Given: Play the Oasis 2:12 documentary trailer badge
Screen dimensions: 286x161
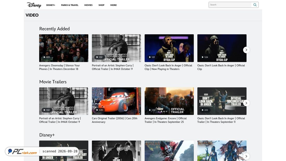Looking at the screenshot, I should tap(205, 110).
